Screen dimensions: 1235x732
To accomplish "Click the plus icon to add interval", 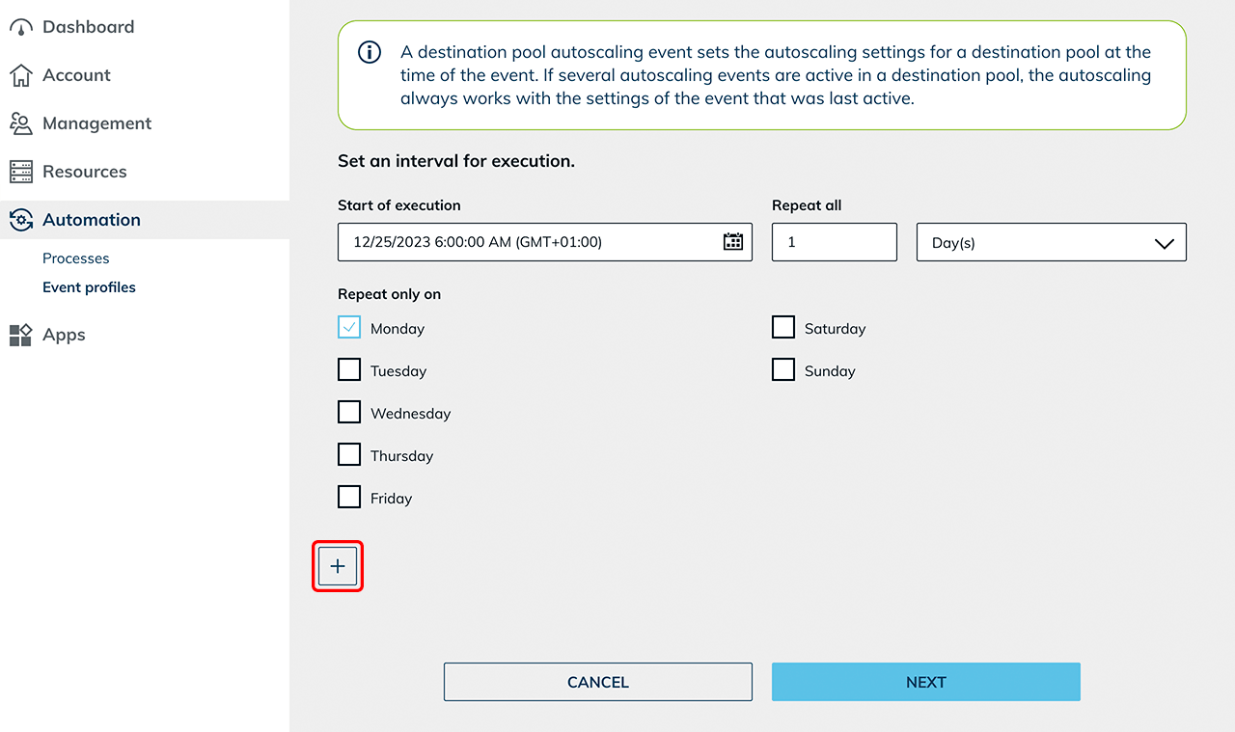I will [338, 566].
